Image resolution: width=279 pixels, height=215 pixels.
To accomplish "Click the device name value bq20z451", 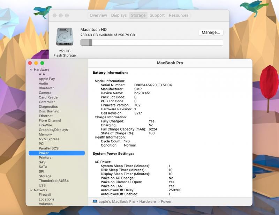I will point(142,93).
